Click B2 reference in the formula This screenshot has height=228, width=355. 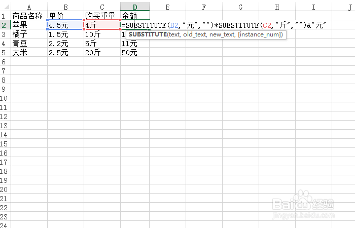pos(174,25)
